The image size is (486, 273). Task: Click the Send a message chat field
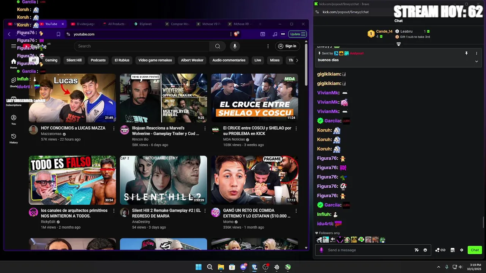pyautogui.click(x=370, y=250)
